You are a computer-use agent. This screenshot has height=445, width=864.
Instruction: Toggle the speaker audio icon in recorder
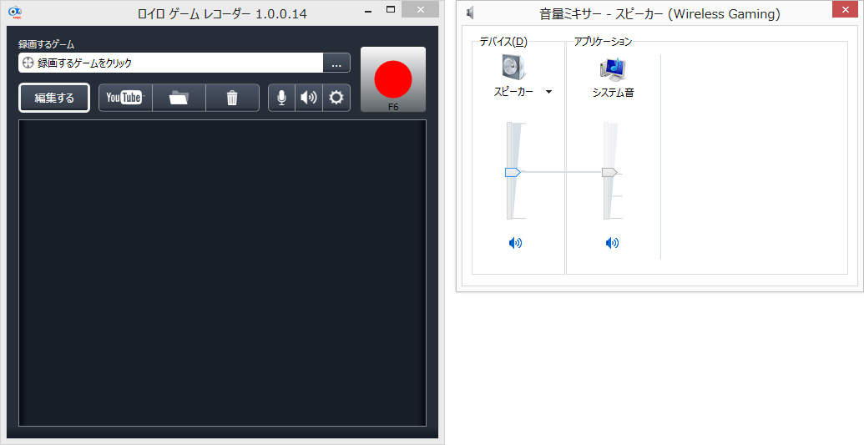click(x=309, y=98)
